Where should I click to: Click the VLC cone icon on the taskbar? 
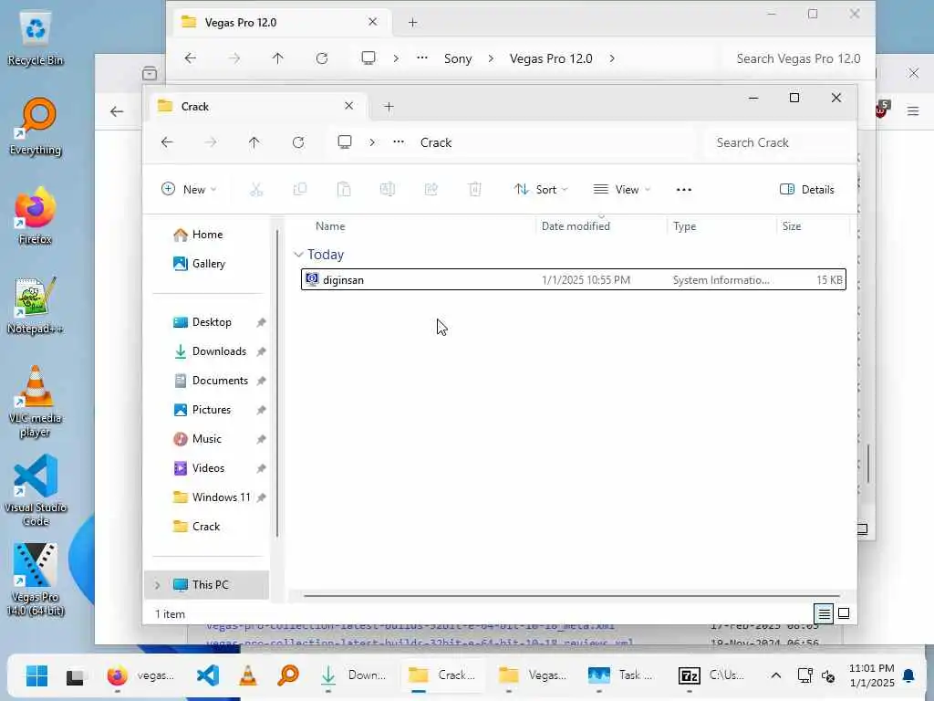[248, 675]
